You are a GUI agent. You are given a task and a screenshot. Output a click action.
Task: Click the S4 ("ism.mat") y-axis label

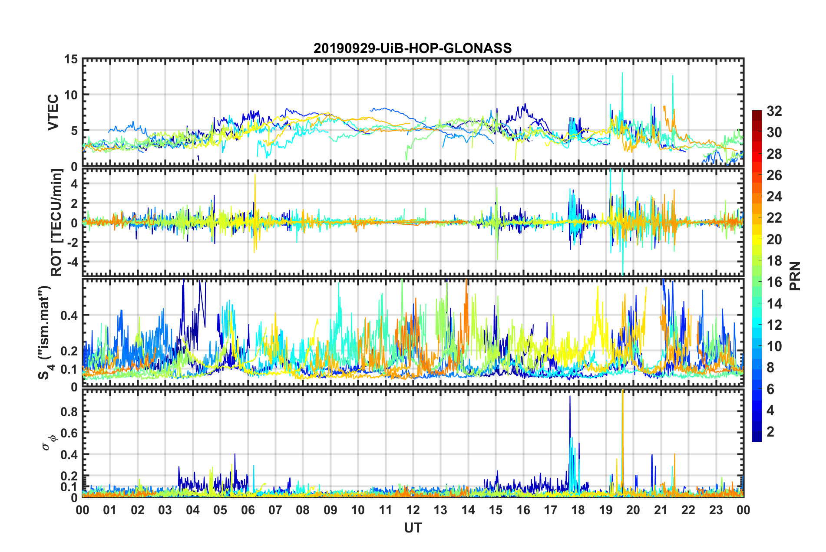click(46, 332)
